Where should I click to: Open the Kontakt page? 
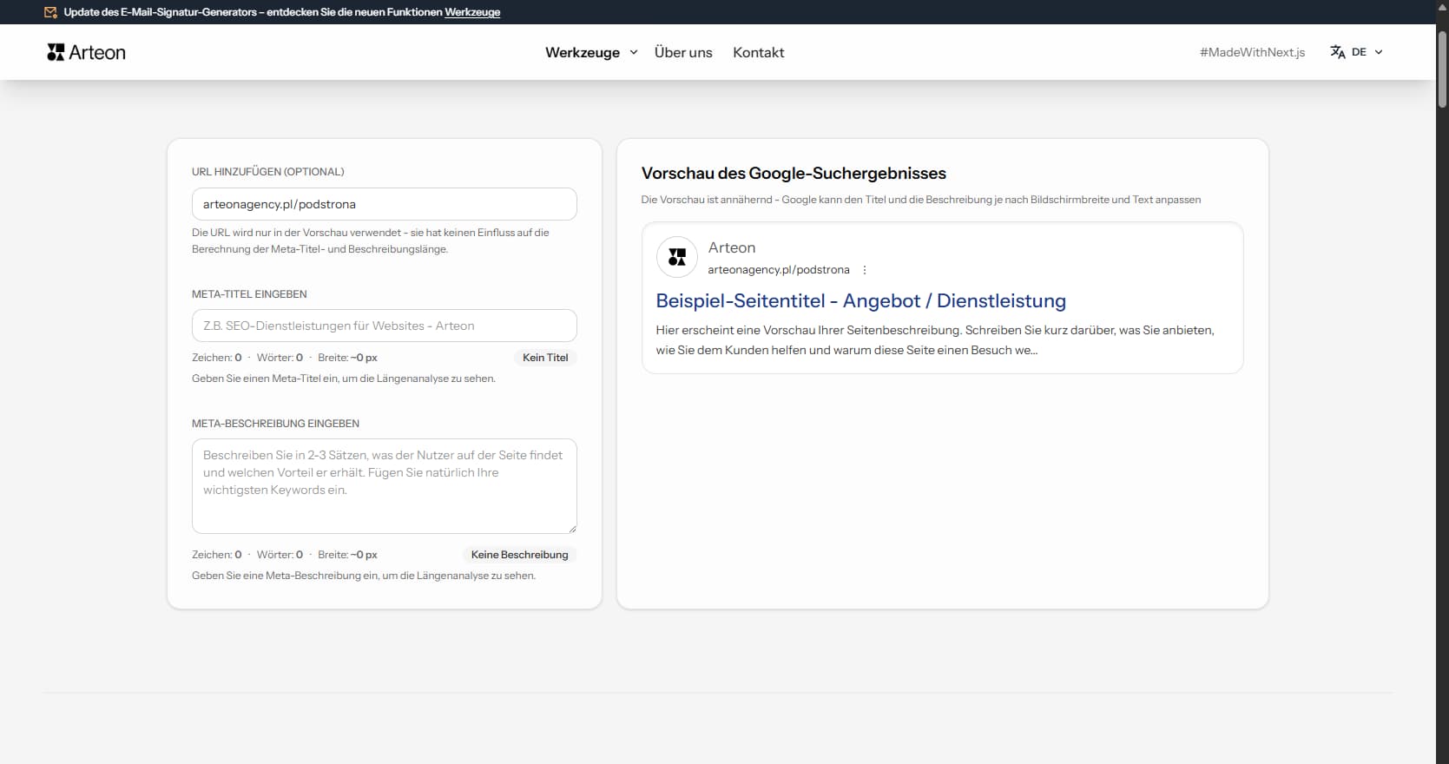click(758, 52)
